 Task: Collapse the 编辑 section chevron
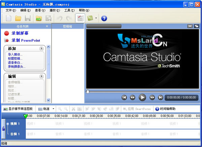coord(41,76)
